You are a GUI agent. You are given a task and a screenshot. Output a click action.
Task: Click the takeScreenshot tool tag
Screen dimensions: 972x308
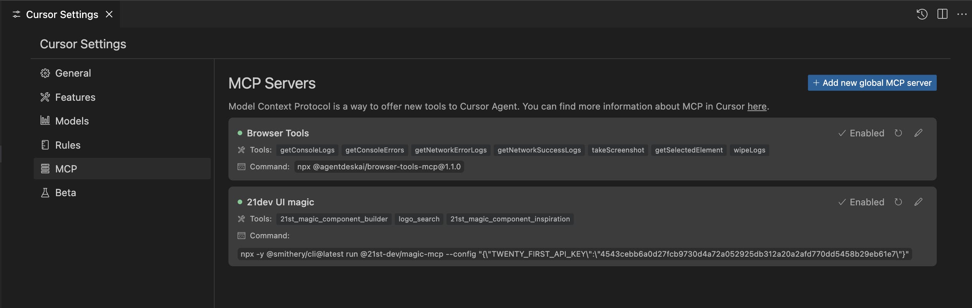point(617,150)
